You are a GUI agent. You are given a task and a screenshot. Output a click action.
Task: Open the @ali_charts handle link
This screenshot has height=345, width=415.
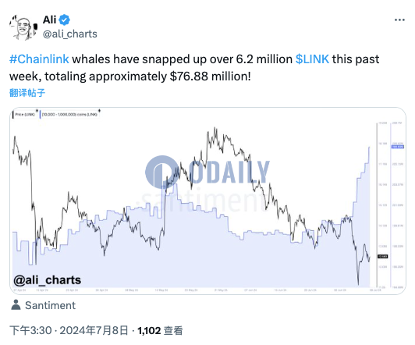pyautogui.click(x=70, y=34)
